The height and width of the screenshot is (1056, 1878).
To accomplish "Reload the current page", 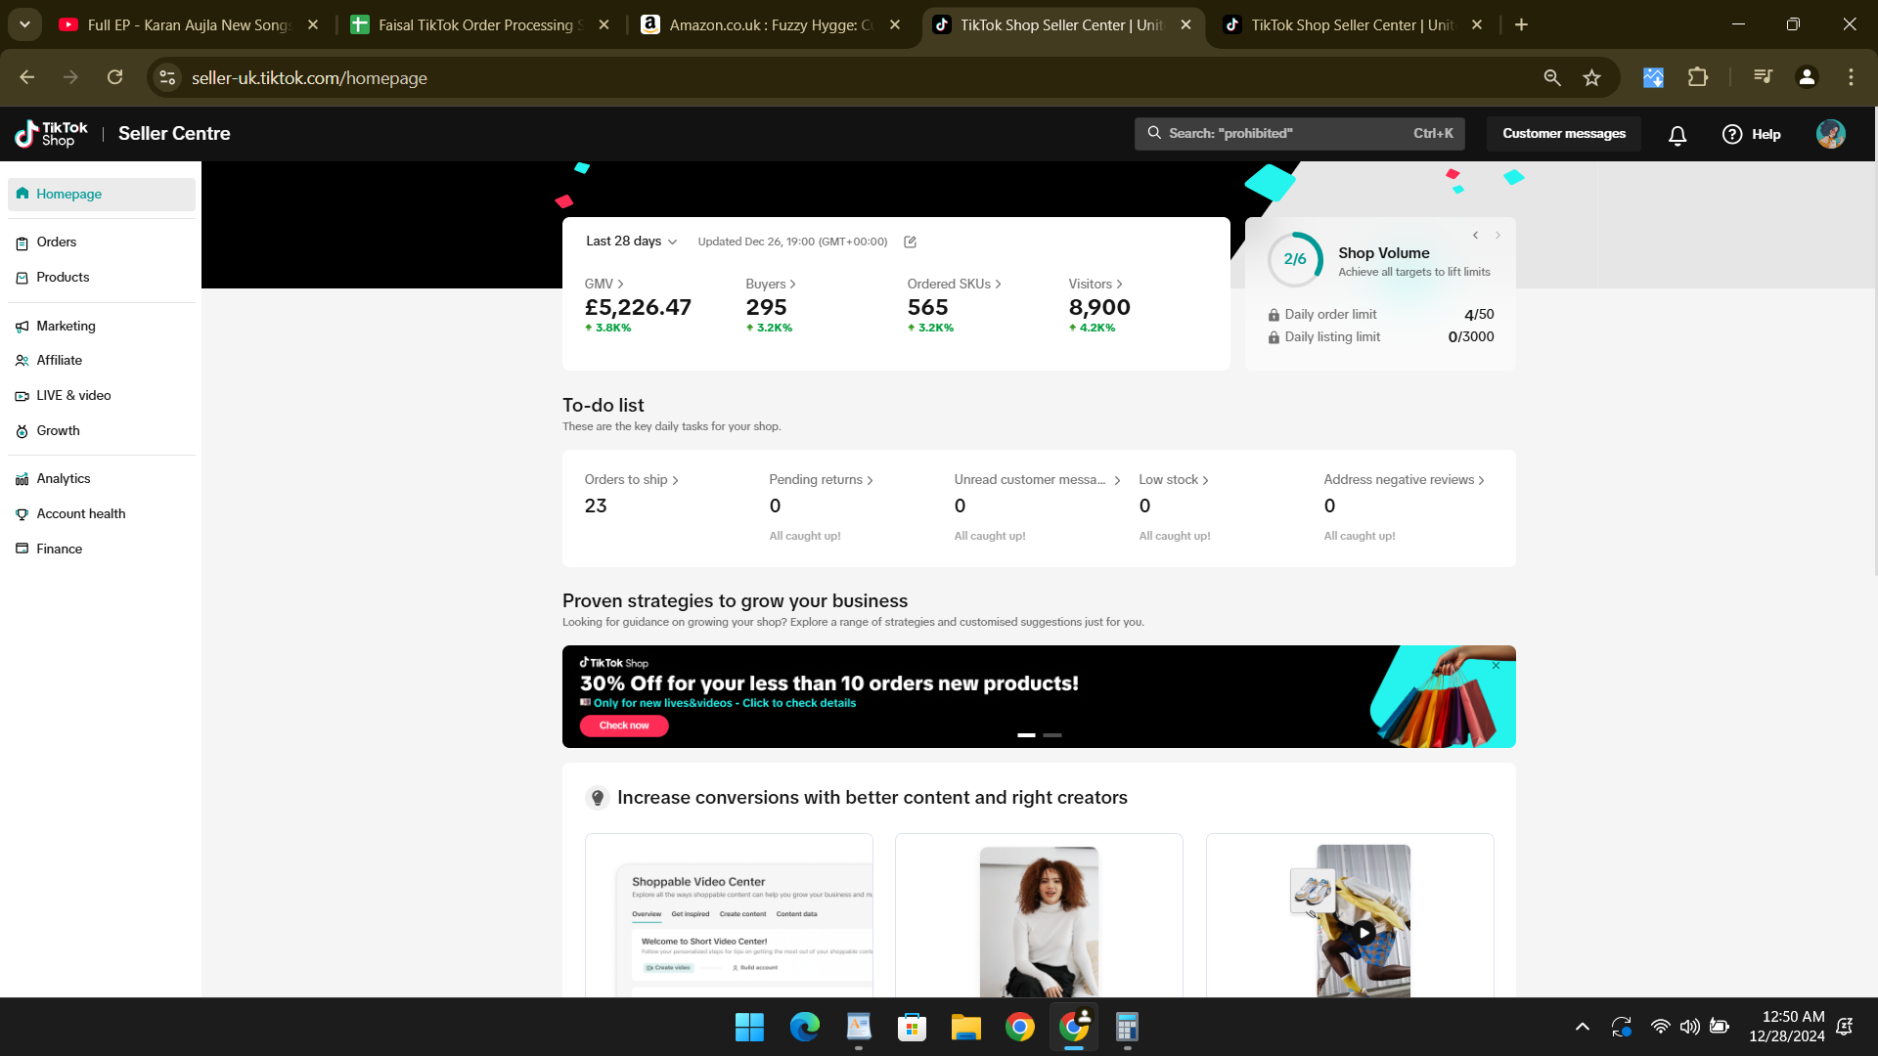I will coord(115,77).
